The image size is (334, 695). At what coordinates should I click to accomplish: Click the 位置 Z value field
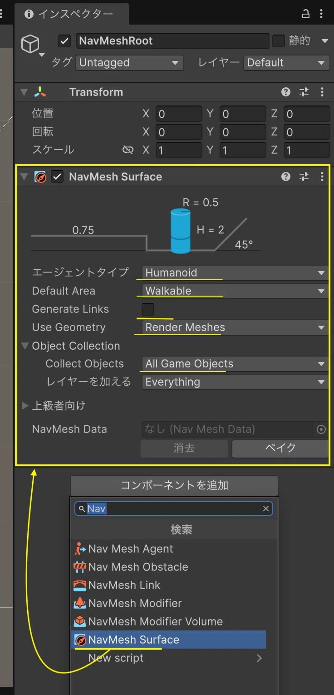(x=307, y=114)
